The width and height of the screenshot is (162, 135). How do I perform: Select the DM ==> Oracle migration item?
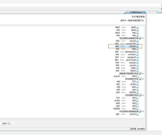click(127, 76)
